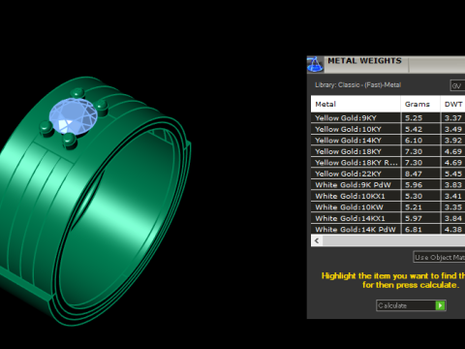Click the green arrow on Calculate
465x349 pixels.
pos(440,305)
